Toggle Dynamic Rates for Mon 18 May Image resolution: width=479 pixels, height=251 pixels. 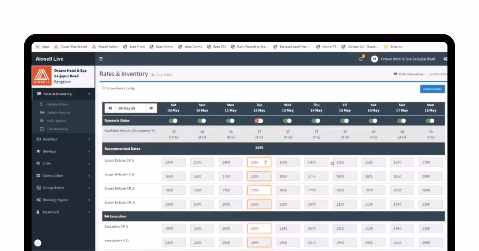point(430,120)
